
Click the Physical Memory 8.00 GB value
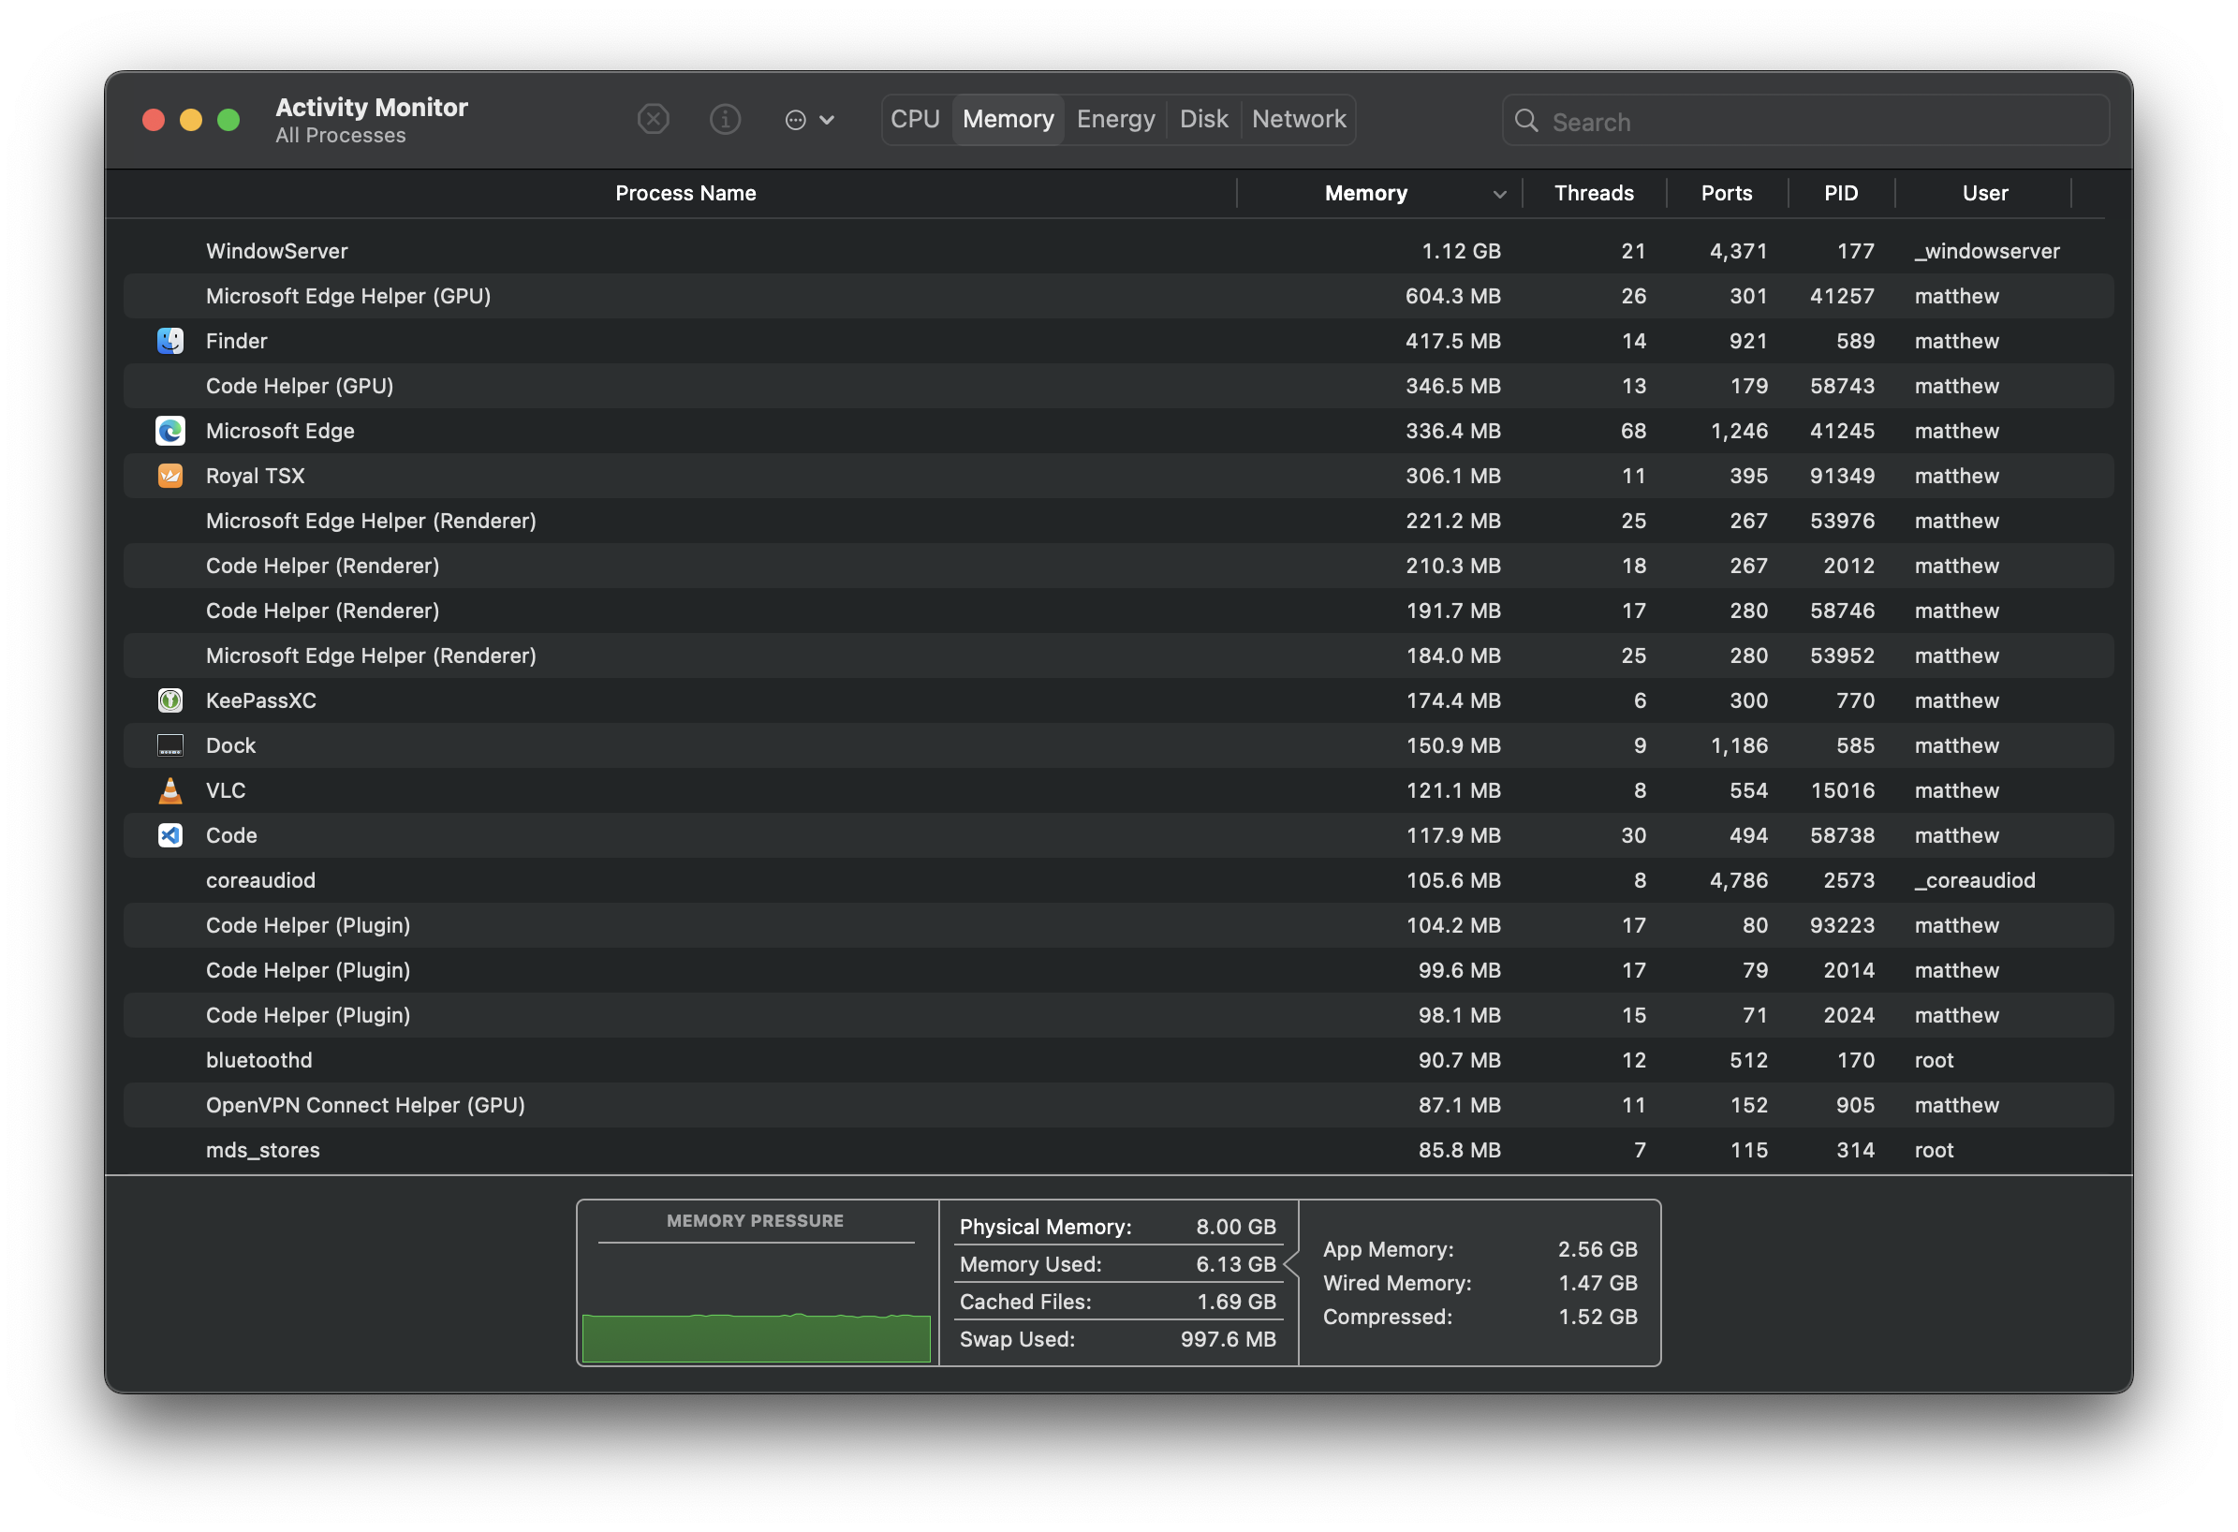coord(1235,1227)
